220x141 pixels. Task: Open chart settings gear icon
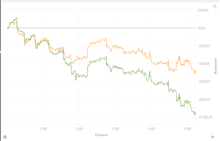tap(5, 137)
